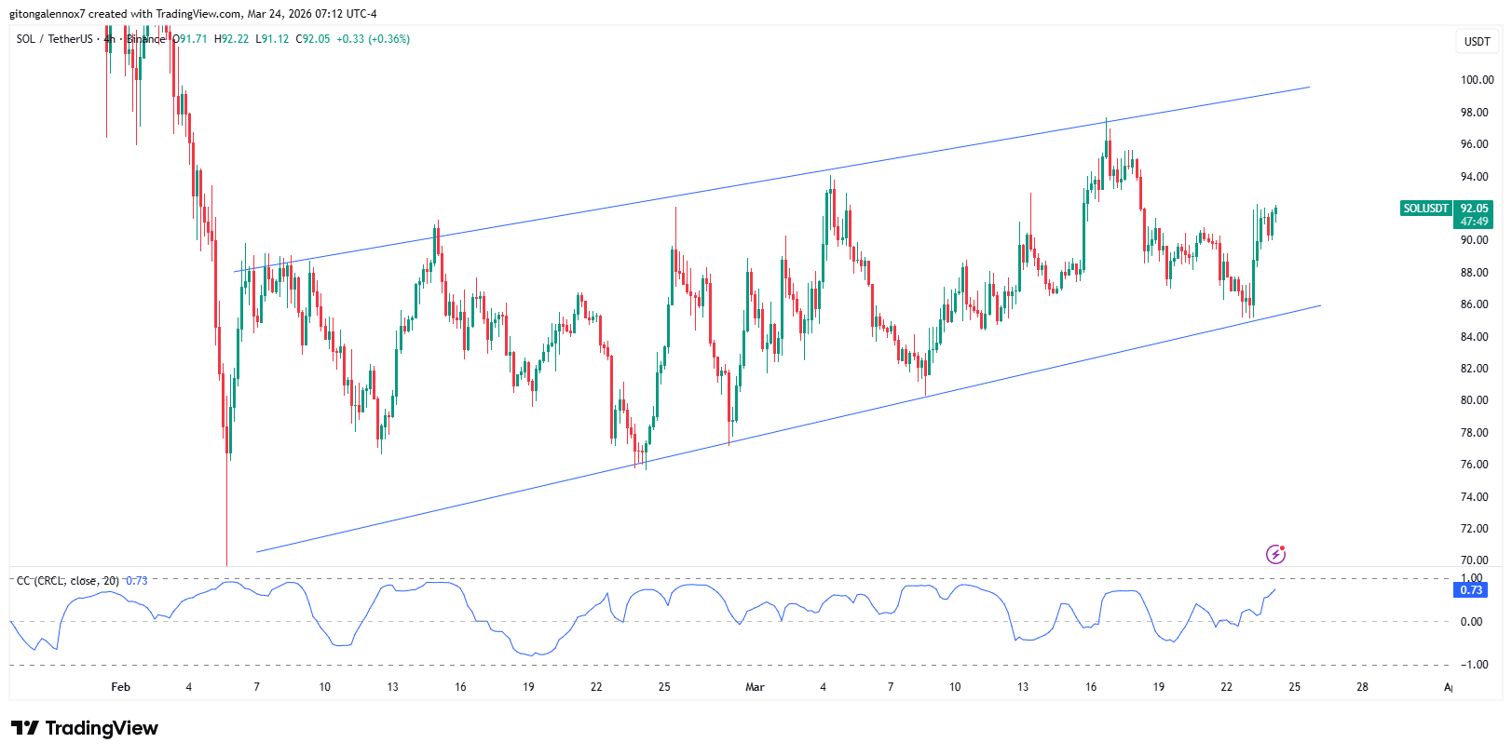The height and width of the screenshot is (756, 1512).
Task: Click the closing price C92.05 value
Action: (313, 39)
